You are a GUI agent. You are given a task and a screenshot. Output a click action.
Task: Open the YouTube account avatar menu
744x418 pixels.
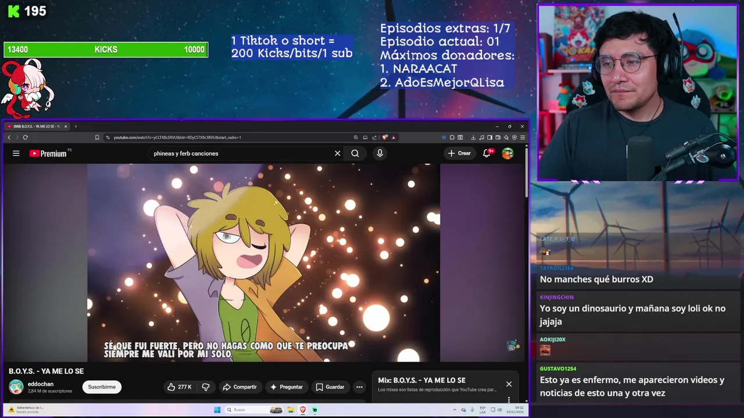pos(507,153)
